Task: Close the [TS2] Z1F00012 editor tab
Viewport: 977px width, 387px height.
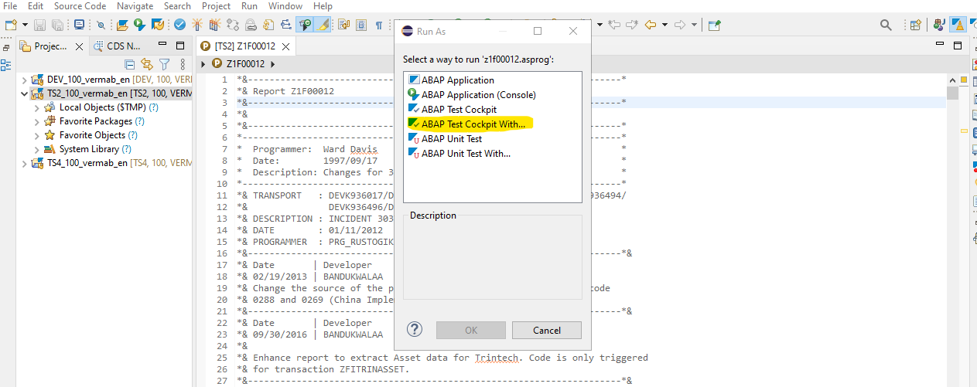Action: tap(285, 46)
